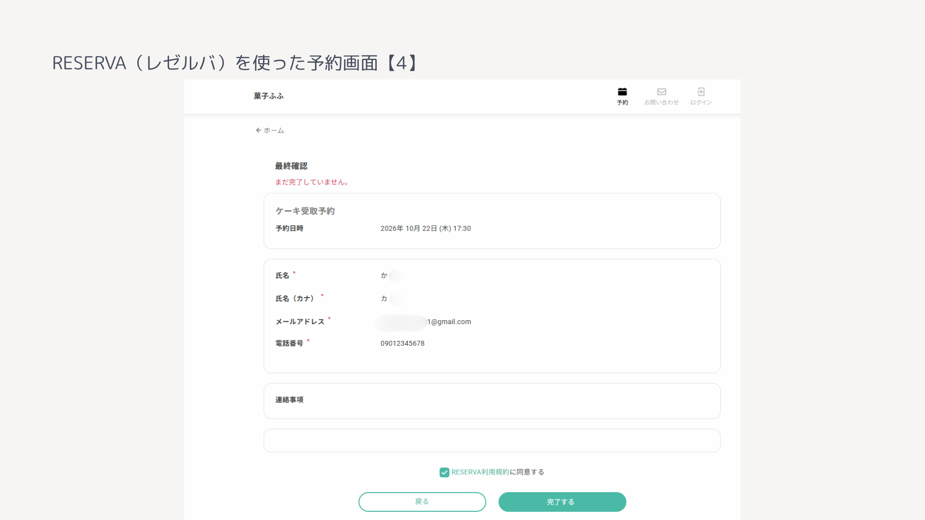Click the 菓子ふふ shop title
925x520 pixels.
coord(269,96)
